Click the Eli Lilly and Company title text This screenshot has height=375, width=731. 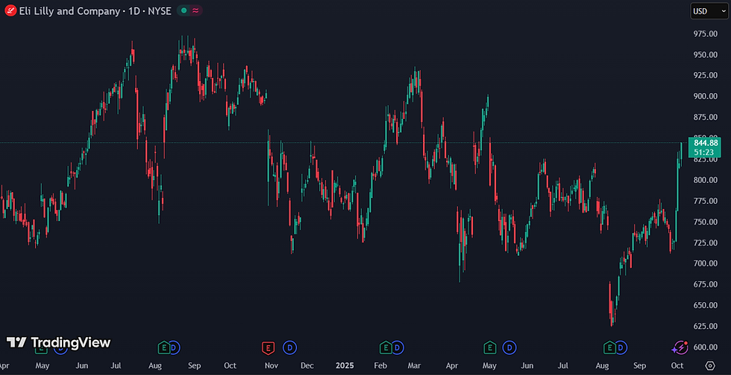69,10
